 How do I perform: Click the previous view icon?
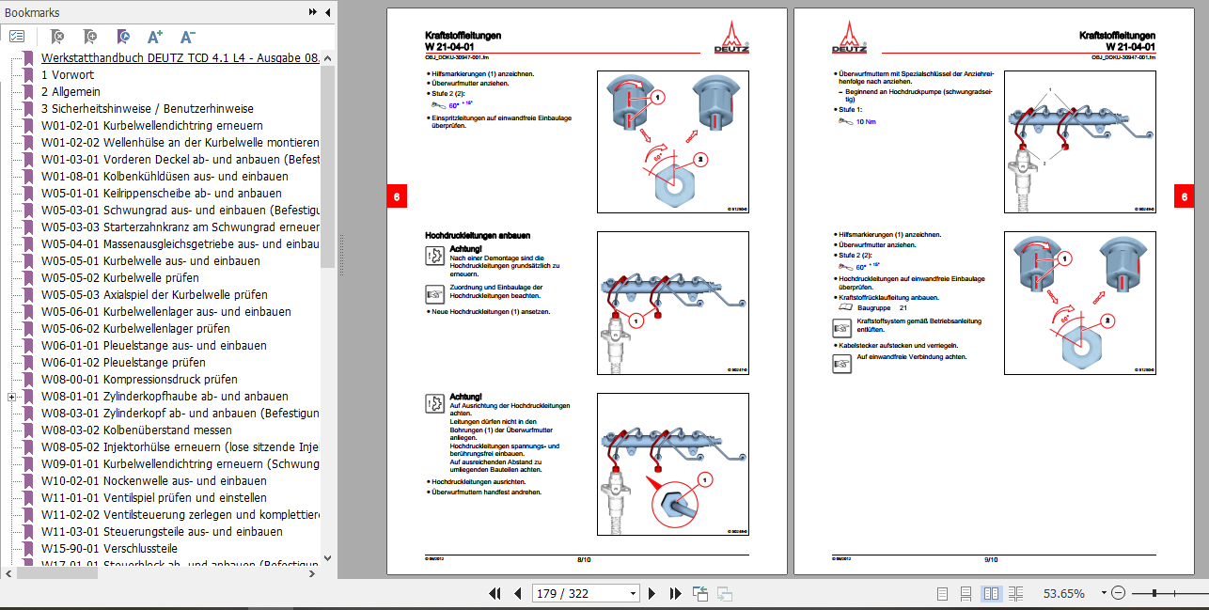pyautogui.click(x=700, y=593)
